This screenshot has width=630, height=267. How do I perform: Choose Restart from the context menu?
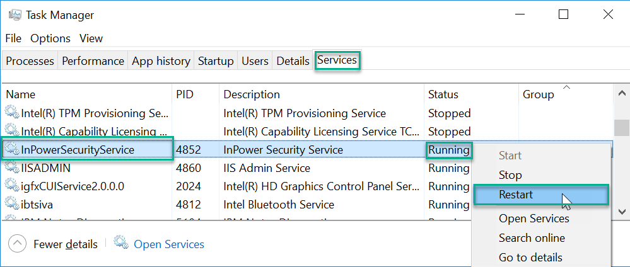coord(515,195)
